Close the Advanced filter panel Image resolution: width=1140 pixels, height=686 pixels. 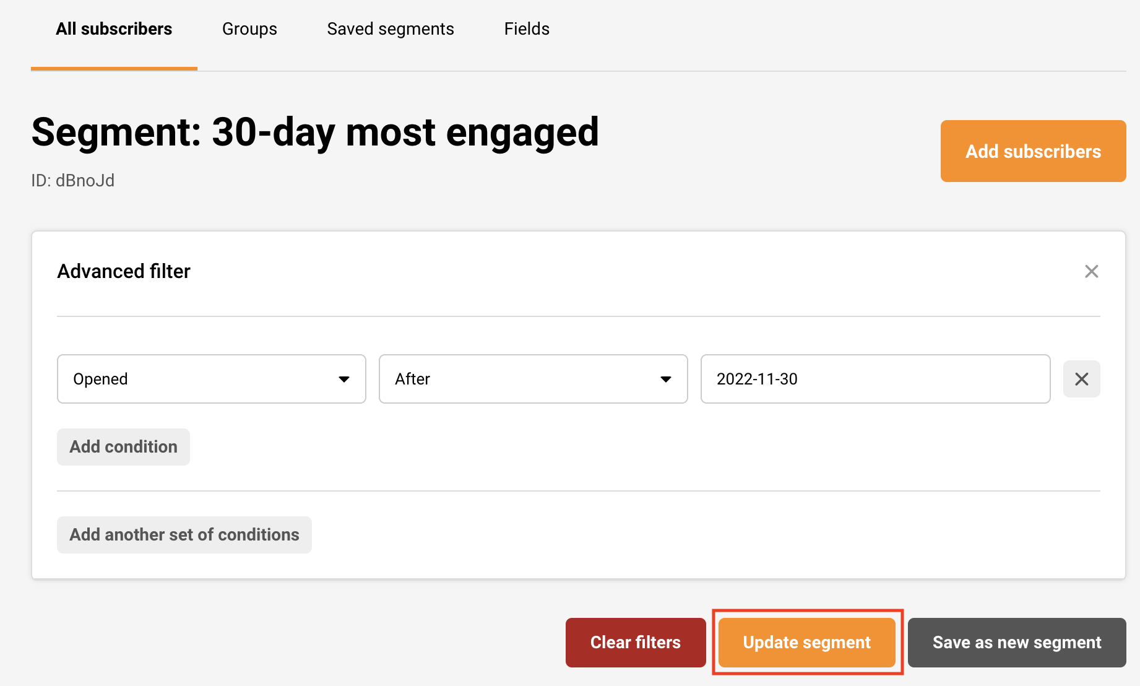(1091, 271)
